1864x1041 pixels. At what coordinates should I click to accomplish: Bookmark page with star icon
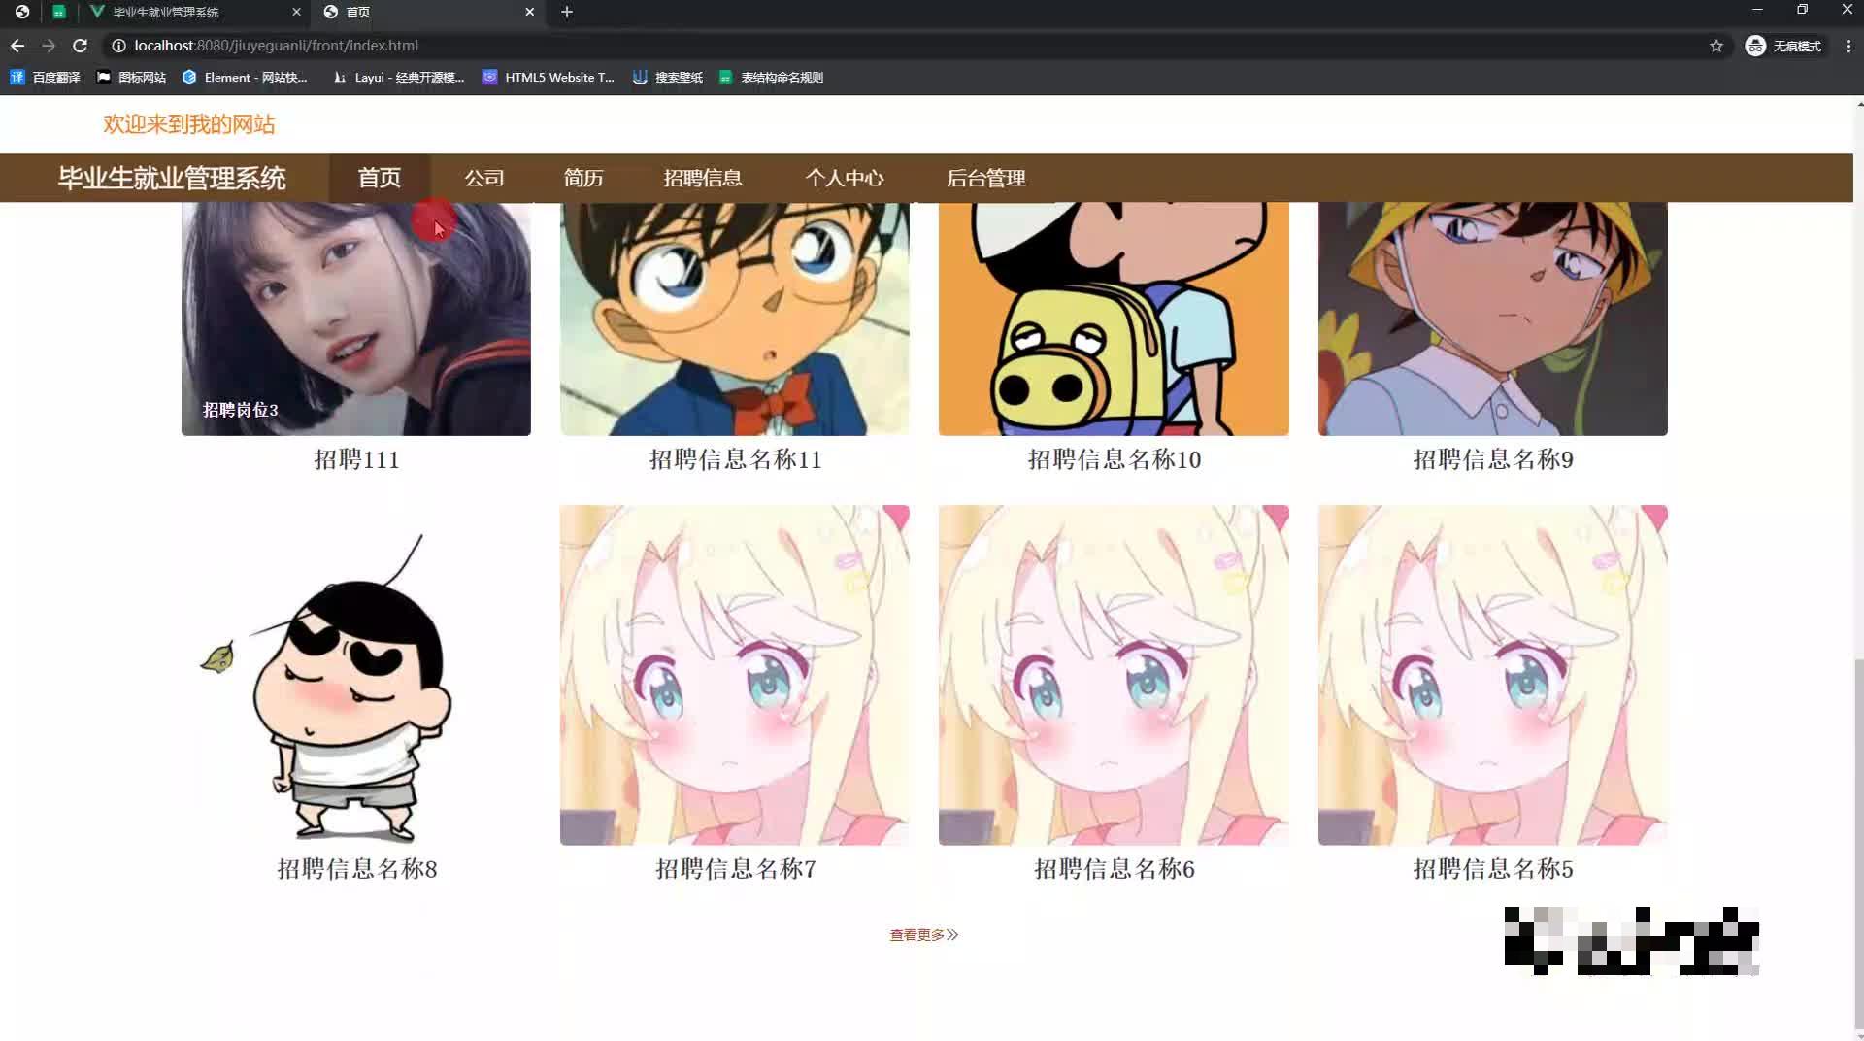pos(1716,46)
